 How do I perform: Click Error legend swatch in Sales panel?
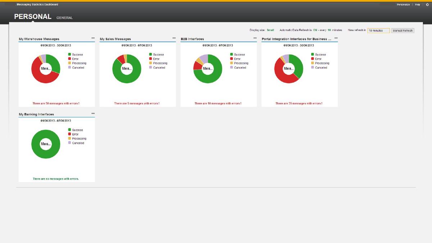[150, 59]
